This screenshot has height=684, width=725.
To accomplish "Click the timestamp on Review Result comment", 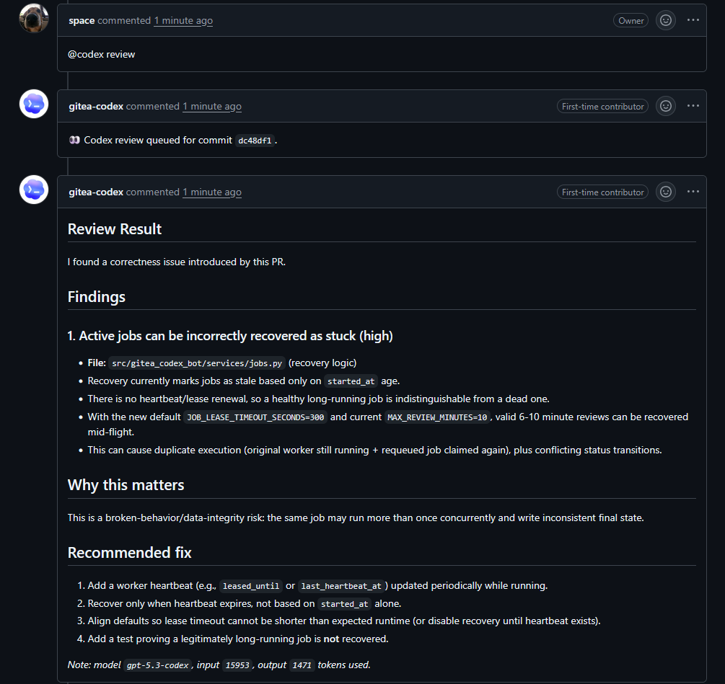I will [212, 192].
